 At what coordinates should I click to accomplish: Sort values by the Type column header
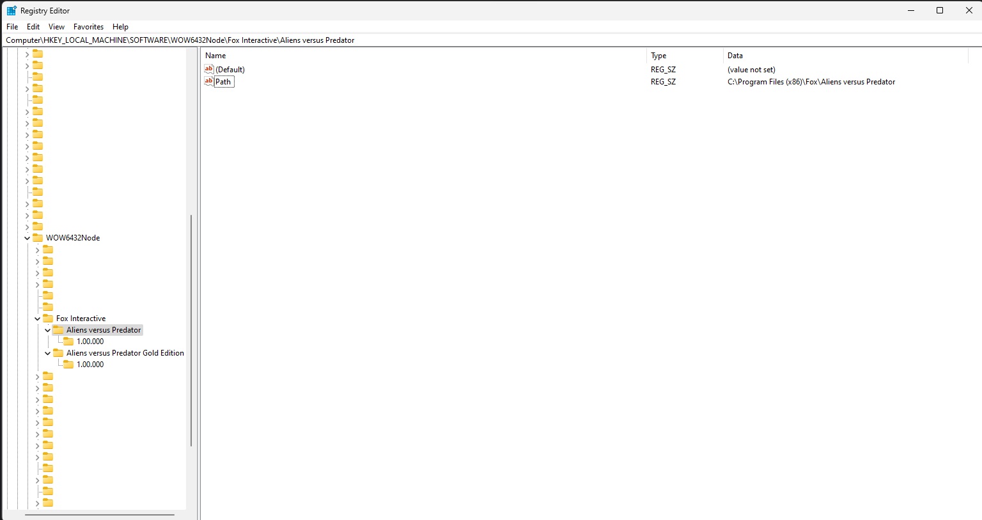(x=685, y=56)
